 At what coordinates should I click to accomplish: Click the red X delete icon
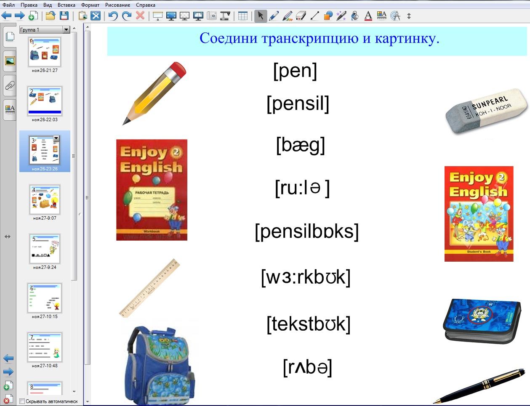point(140,16)
